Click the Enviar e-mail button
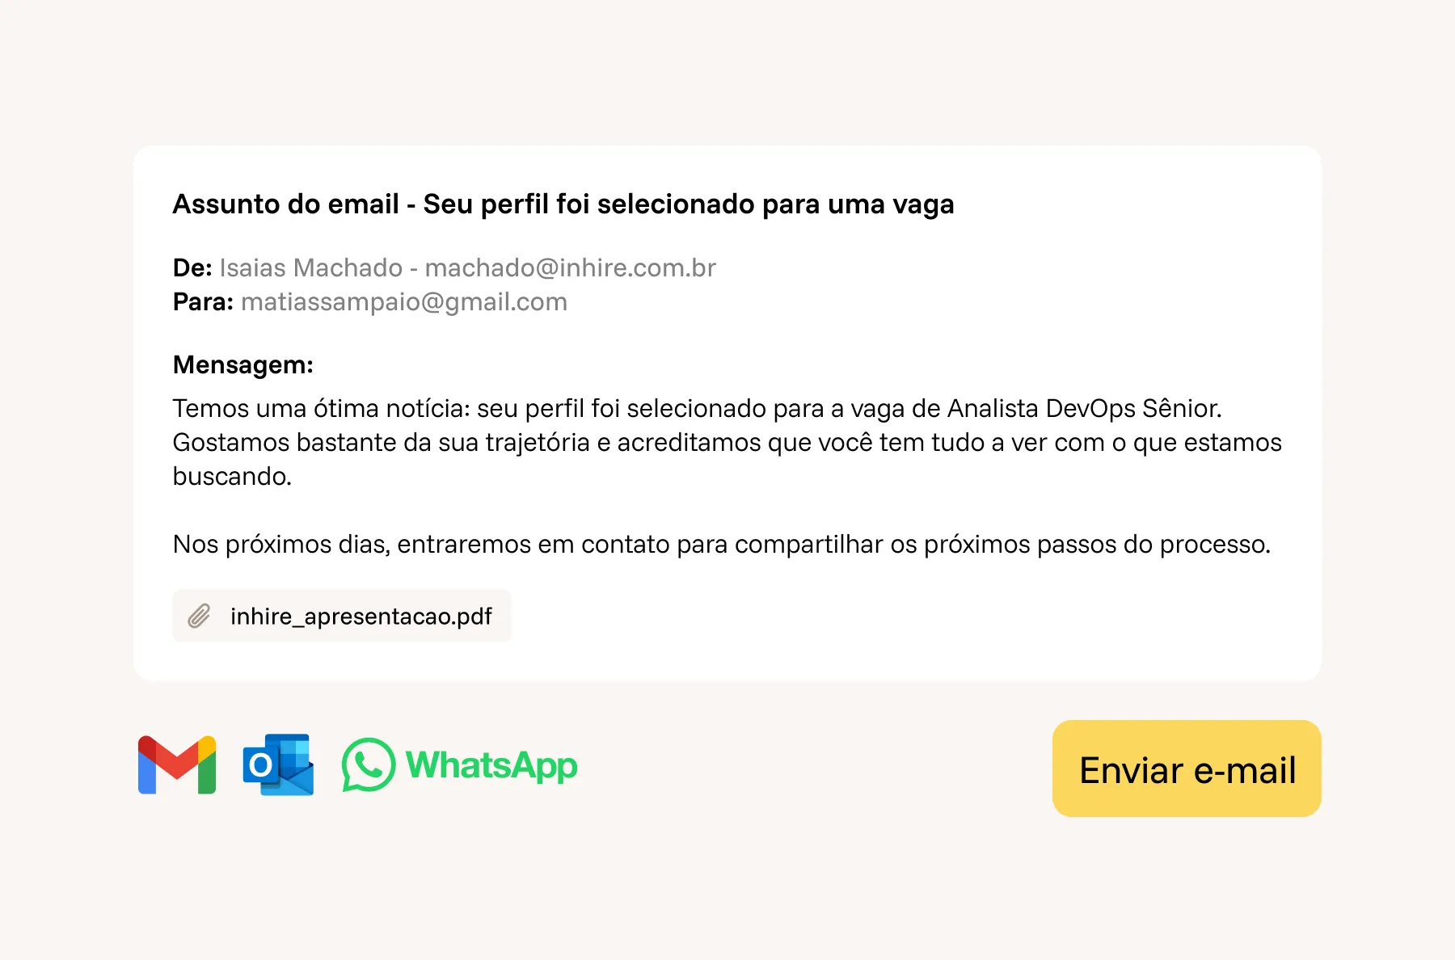The width and height of the screenshot is (1455, 960). [x=1187, y=768]
